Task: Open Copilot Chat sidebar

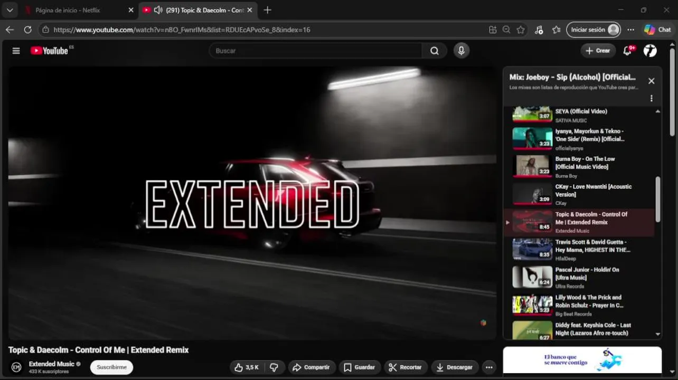Action: [x=657, y=30]
